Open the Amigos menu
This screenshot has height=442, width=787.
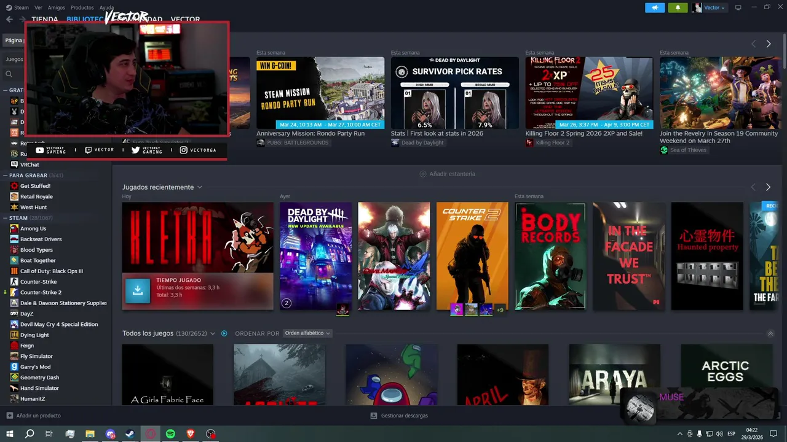(x=56, y=7)
